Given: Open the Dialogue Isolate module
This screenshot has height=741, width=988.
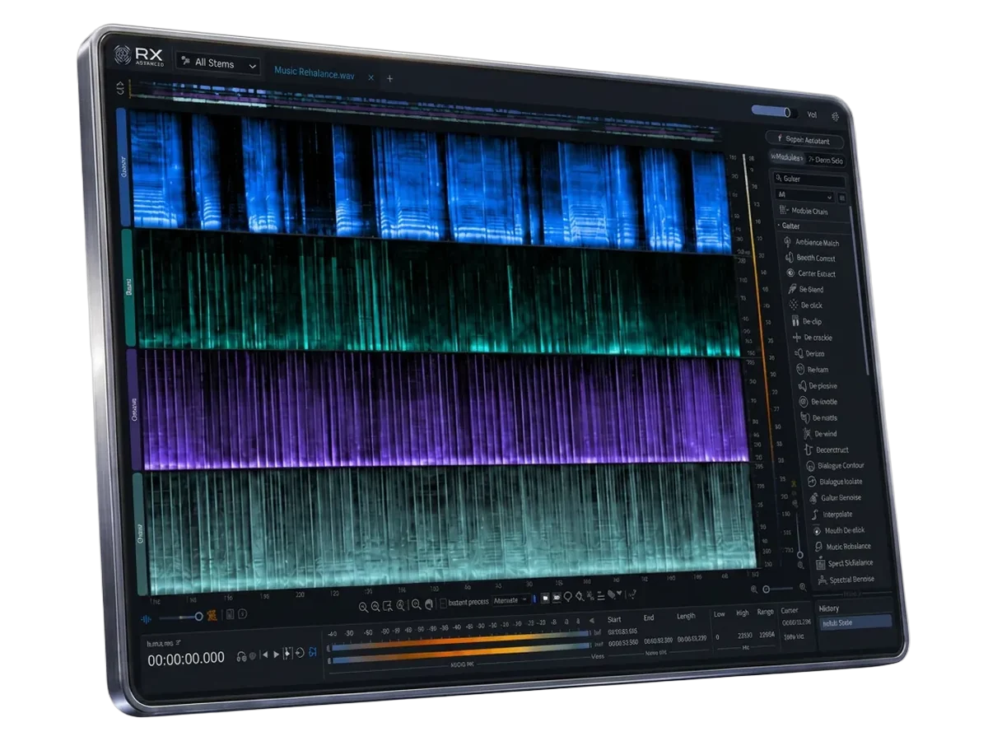Looking at the screenshot, I should [x=833, y=482].
